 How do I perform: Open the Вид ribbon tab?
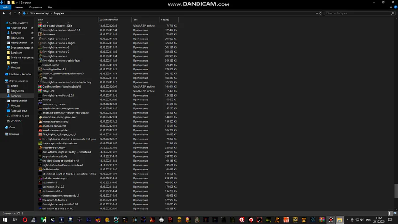point(50,7)
